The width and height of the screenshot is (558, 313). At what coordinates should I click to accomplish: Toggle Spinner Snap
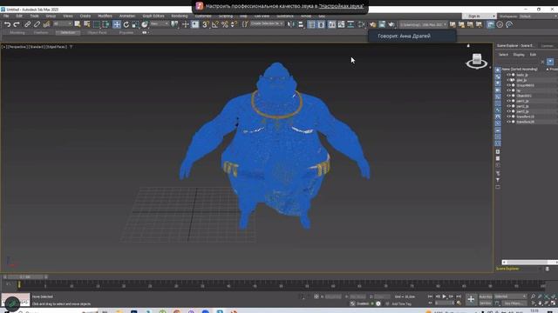(234, 24)
